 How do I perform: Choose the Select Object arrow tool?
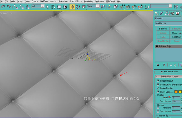[x=47, y=7]
